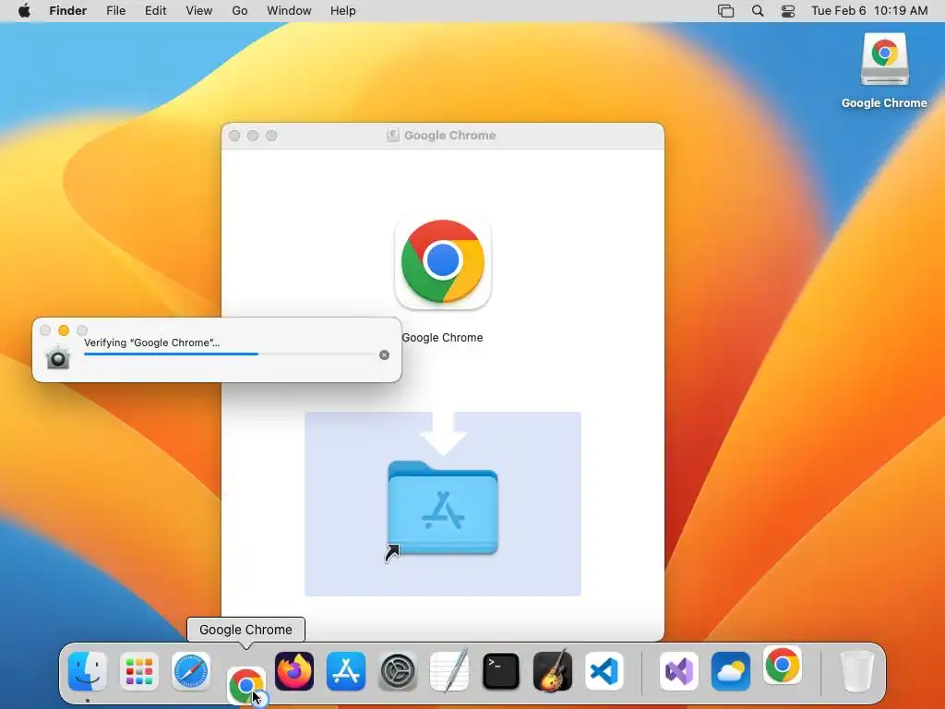Open Spotlight search in menu bar
Screen dimensions: 945x709
point(758,11)
